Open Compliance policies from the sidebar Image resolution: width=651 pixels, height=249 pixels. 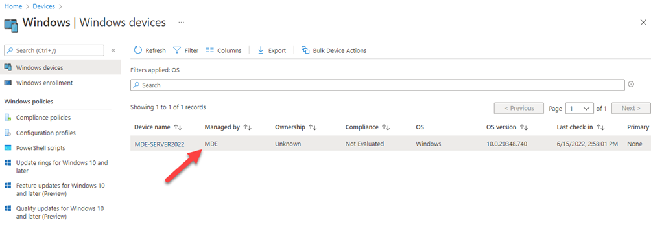(43, 118)
